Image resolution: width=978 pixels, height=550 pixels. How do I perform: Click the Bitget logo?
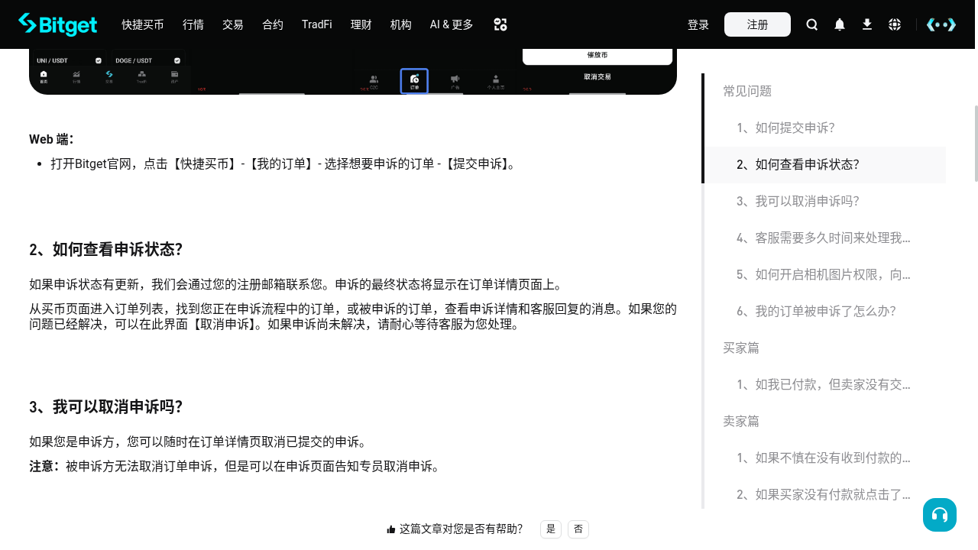coord(58,24)
